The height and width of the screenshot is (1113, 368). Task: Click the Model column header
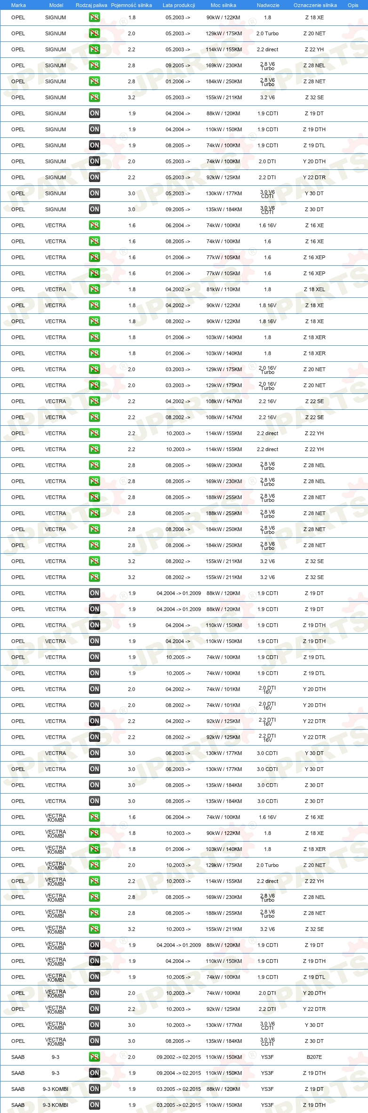(56, 5)
